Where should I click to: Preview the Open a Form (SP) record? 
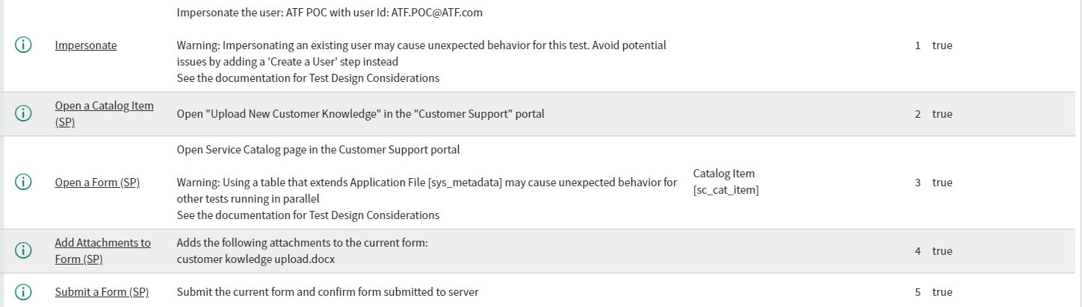tap(23, 182)
